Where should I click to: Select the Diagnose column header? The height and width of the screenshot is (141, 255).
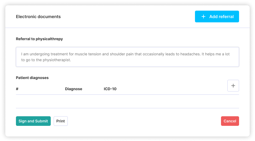pos(74,89)
